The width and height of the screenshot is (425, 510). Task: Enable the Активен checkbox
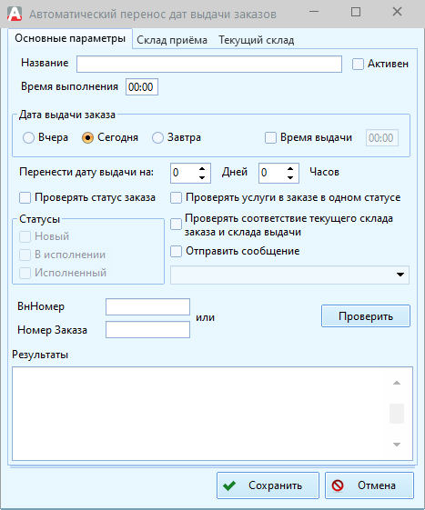[358, 64]
